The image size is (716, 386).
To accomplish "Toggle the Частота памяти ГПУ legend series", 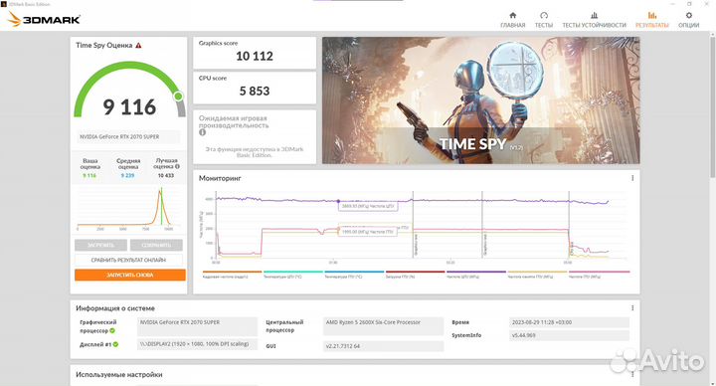I will click(537, 275).
